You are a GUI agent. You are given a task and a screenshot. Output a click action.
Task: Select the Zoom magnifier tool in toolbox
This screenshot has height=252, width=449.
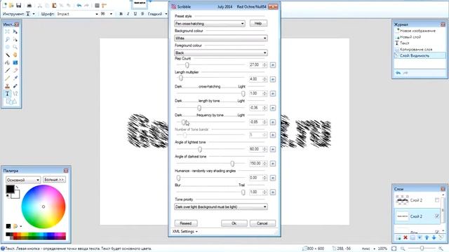tap(15, 47)
